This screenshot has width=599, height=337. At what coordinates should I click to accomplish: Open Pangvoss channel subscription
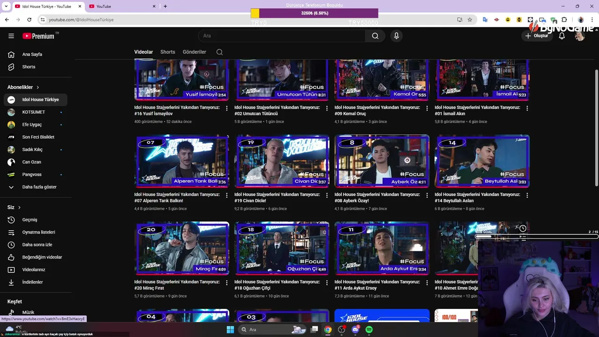(36, 175)
